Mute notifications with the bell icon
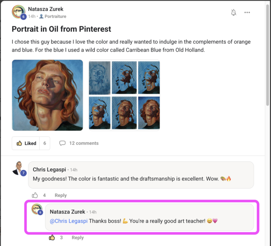Image resolution: width=271 pixels, height=246 pixels. 233,12
